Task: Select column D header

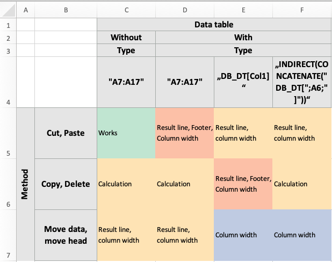Action: tap(185, 10)
